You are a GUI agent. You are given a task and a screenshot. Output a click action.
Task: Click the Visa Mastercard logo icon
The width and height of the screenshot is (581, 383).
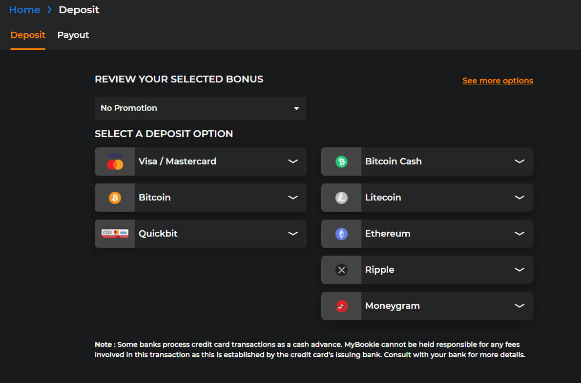[x=115, y=161]
